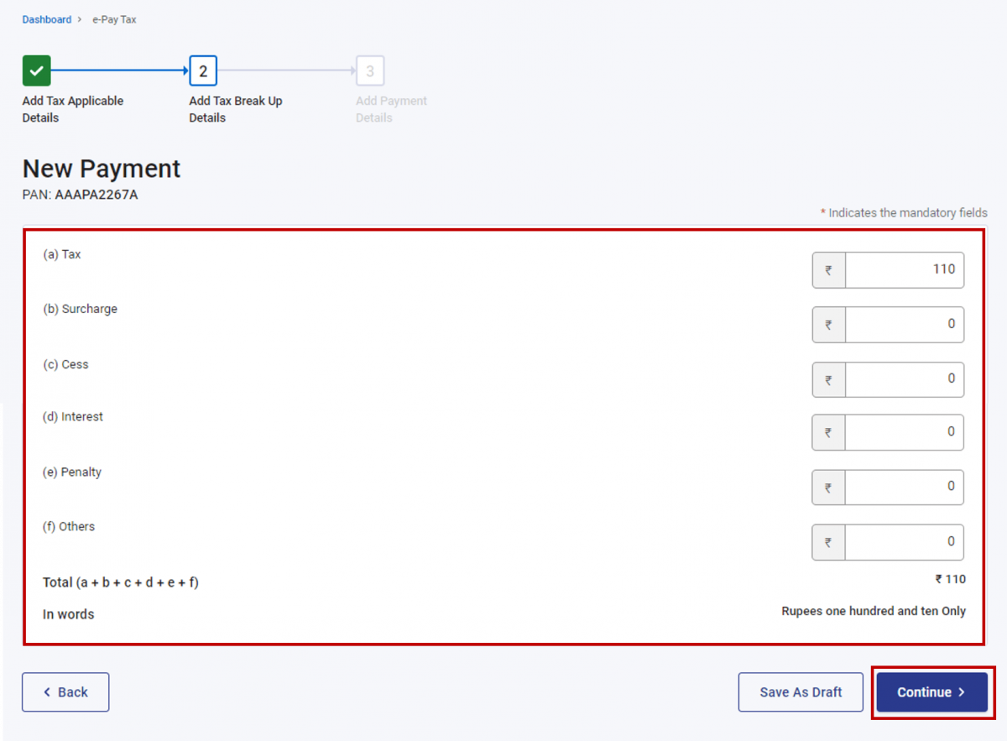The image size is (1007, 741).
Task: Open step two Add Tax Break Up Details
Action: 203,70
